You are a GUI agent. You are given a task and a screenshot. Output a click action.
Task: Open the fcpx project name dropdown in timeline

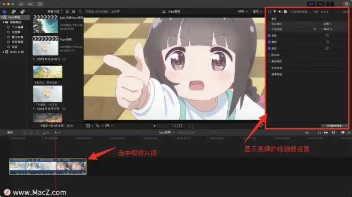coord(166,132)
